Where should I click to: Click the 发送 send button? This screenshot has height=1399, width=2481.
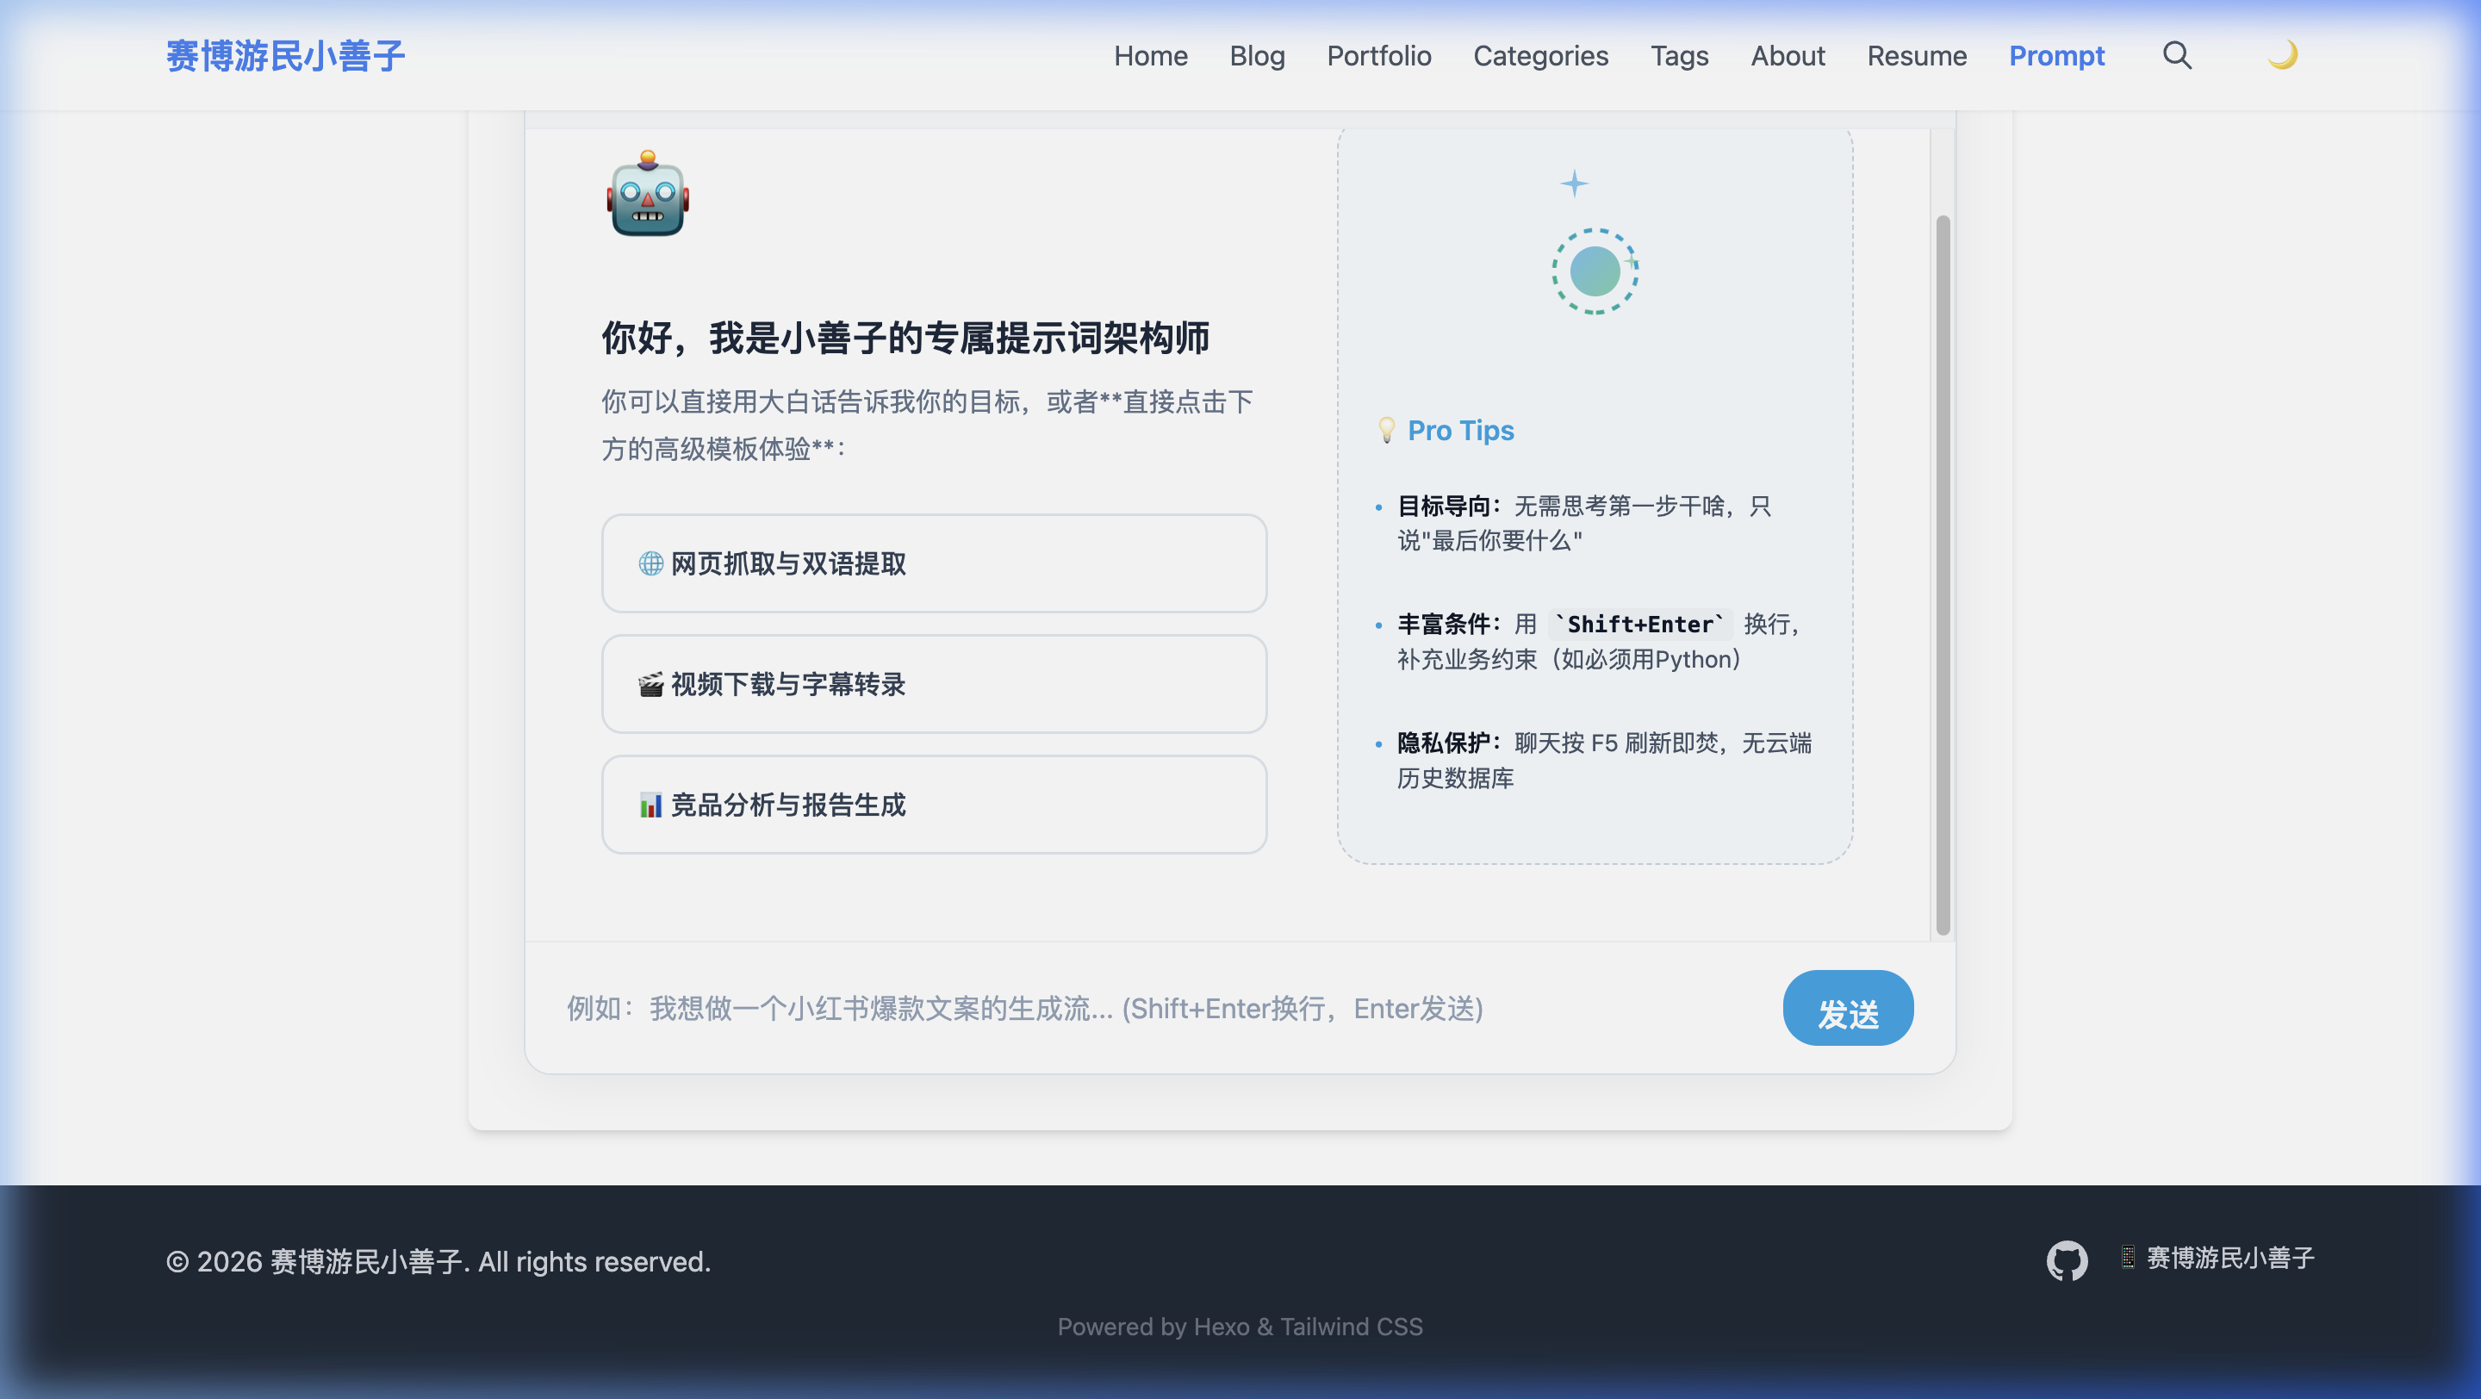point(1847,1008)
